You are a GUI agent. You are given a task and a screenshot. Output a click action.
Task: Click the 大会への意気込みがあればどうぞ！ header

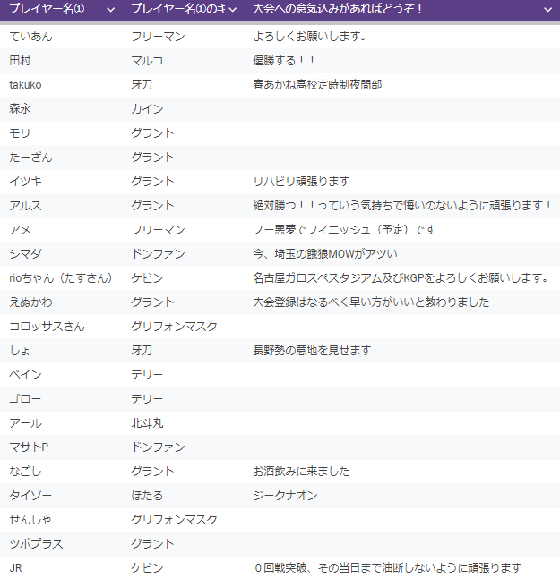[338, 9]
